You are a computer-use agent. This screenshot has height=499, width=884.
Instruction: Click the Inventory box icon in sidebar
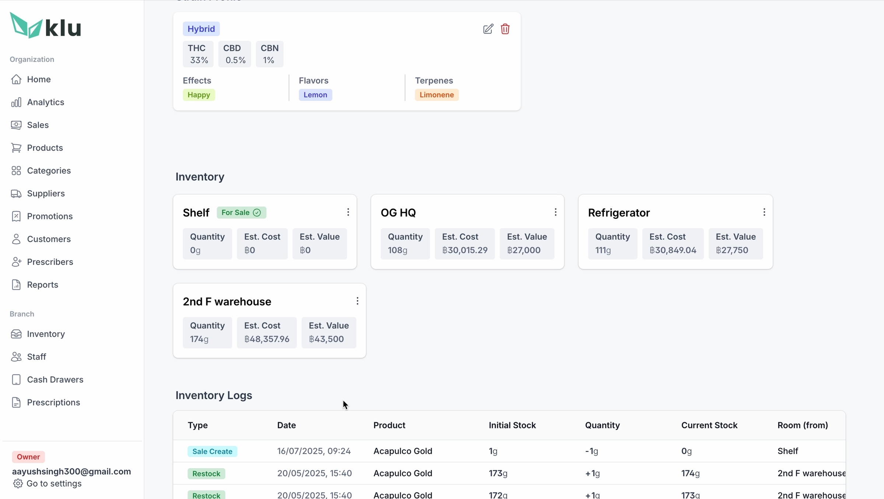pyautogui.click(x=16, y=334)
